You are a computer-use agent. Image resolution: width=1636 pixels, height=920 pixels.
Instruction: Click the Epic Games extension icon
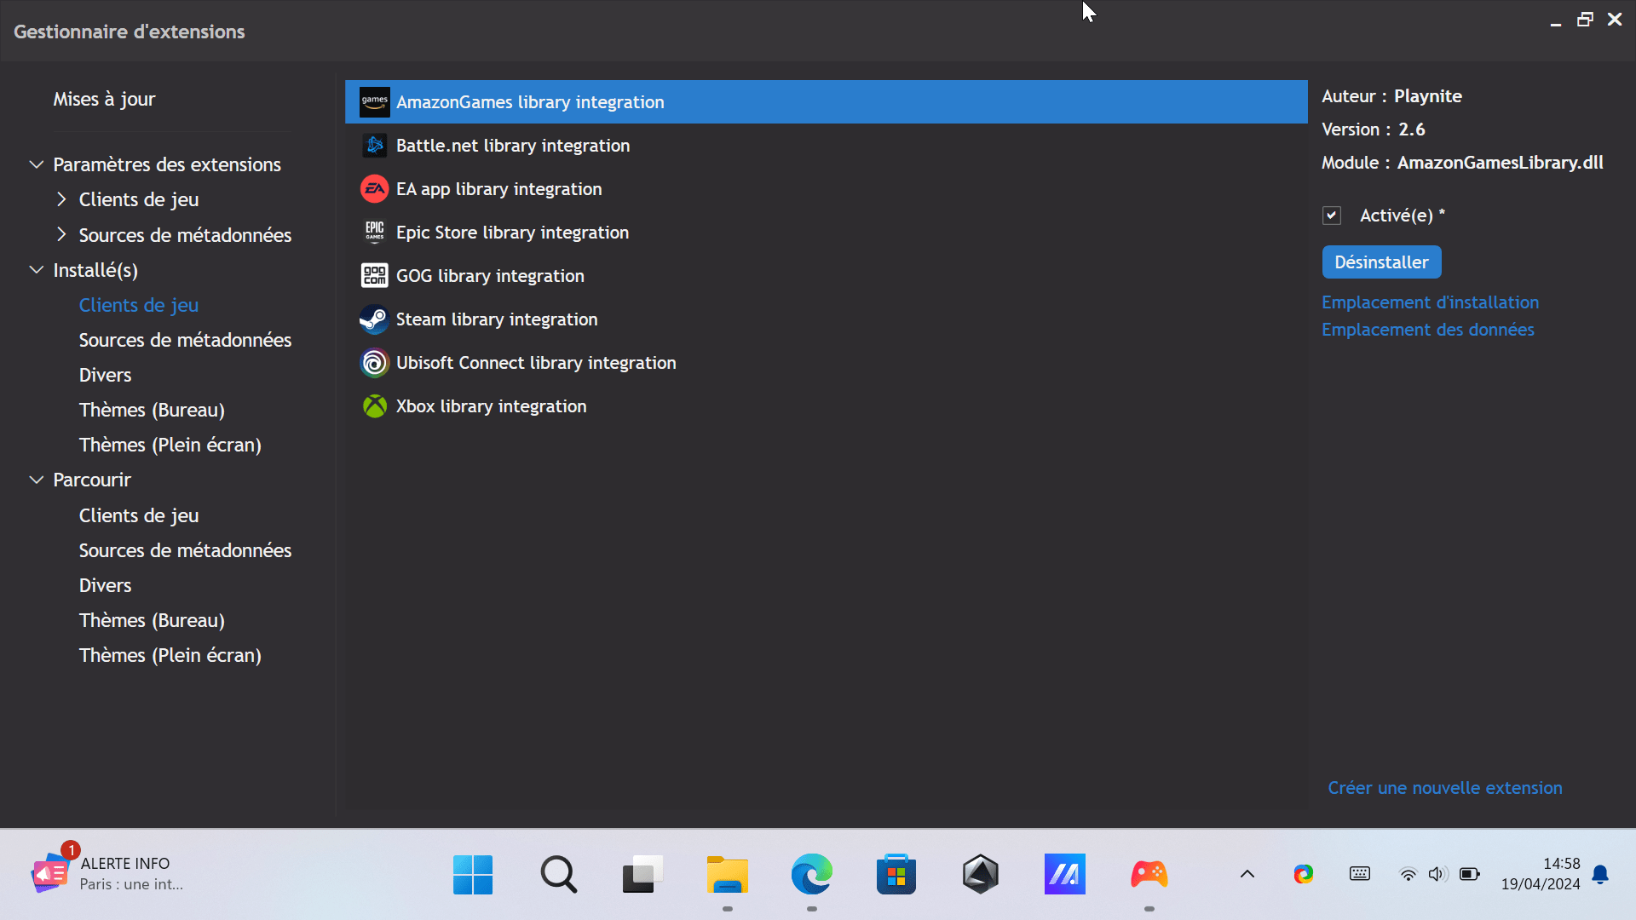[374, 233]
